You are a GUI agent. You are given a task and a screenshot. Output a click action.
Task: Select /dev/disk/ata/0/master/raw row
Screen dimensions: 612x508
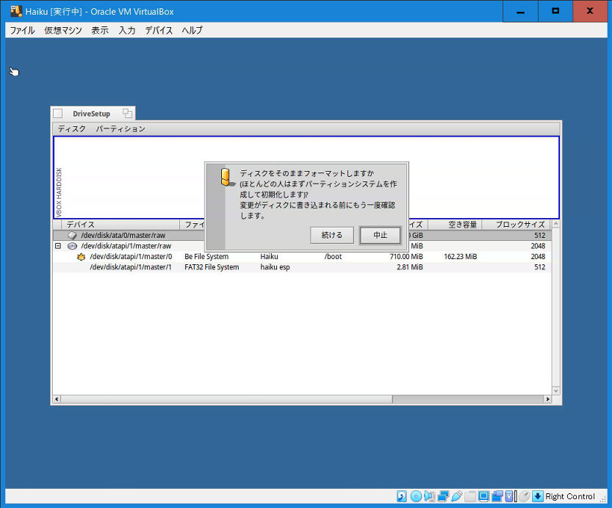coord(302,236)
